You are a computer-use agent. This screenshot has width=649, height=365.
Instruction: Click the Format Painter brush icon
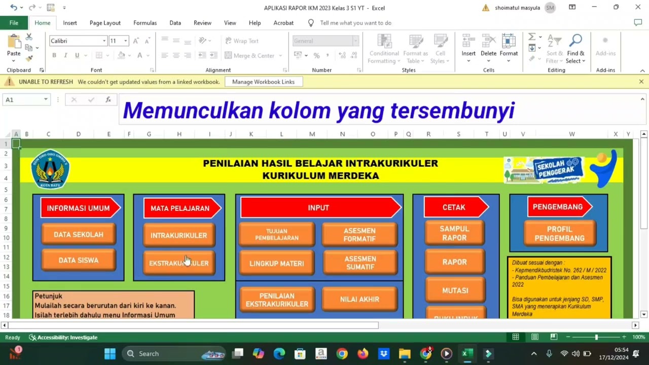(x=29, y=58)
